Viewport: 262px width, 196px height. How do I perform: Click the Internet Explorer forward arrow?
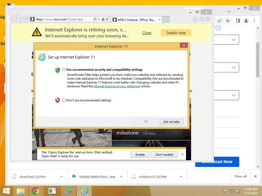25,19
